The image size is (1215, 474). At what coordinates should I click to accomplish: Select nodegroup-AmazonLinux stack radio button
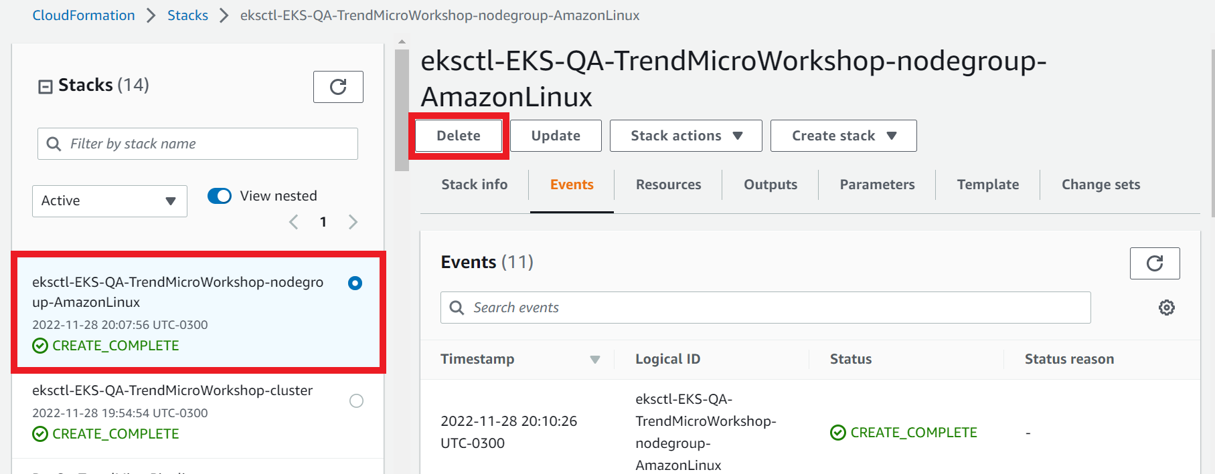coord(355,283)
